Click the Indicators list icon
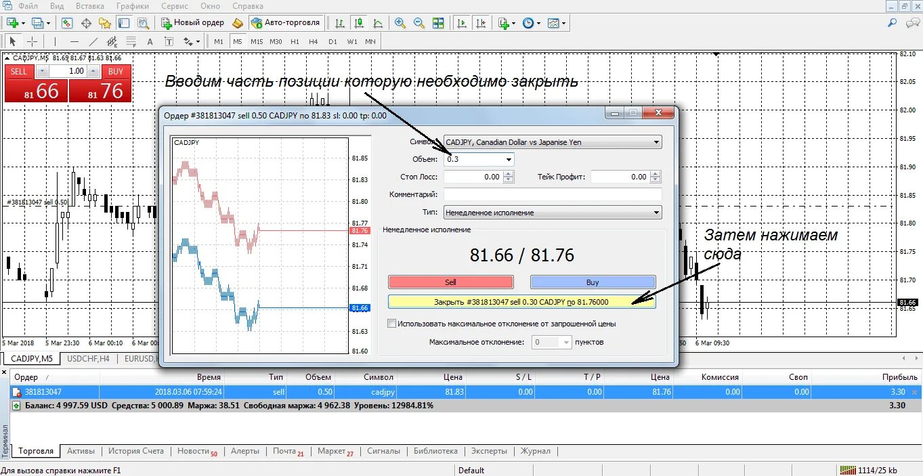Screen dimensions: 923x476 503,23
